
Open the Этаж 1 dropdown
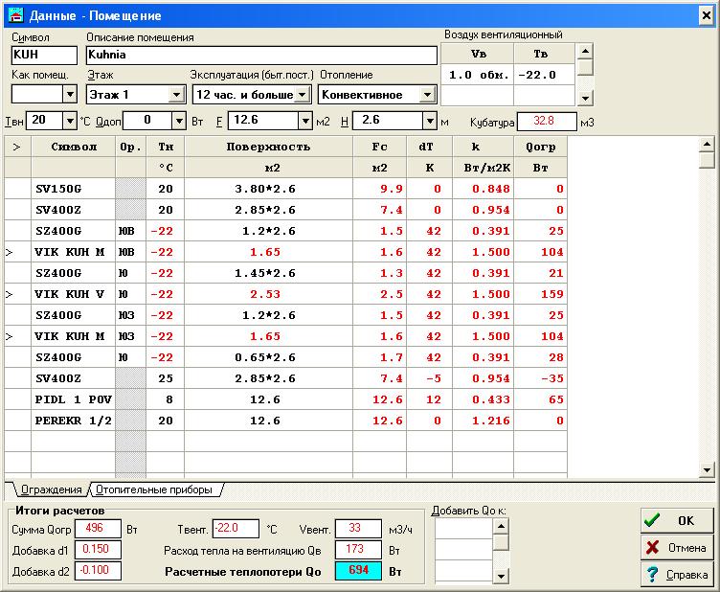coord(176,95)
